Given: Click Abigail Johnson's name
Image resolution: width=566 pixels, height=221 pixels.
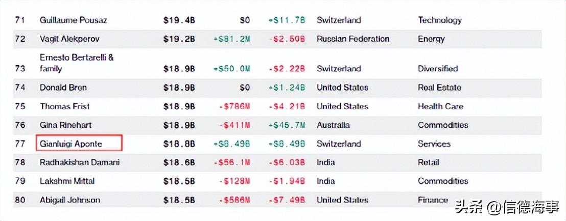Looking at the screenshot, I should [x=70, y=200].
